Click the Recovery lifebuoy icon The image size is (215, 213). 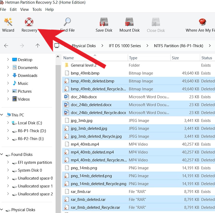coord(29,22)
